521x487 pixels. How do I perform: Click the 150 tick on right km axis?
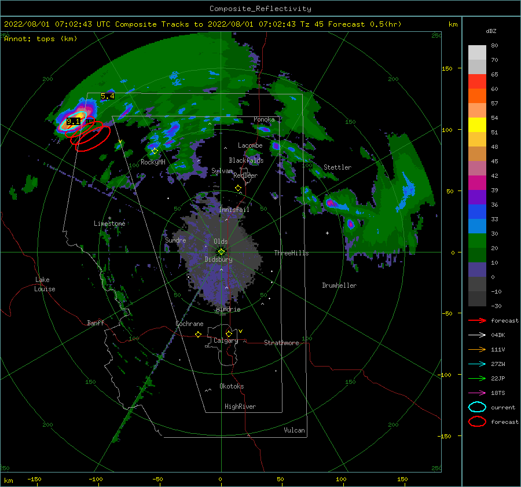point(447,68)
